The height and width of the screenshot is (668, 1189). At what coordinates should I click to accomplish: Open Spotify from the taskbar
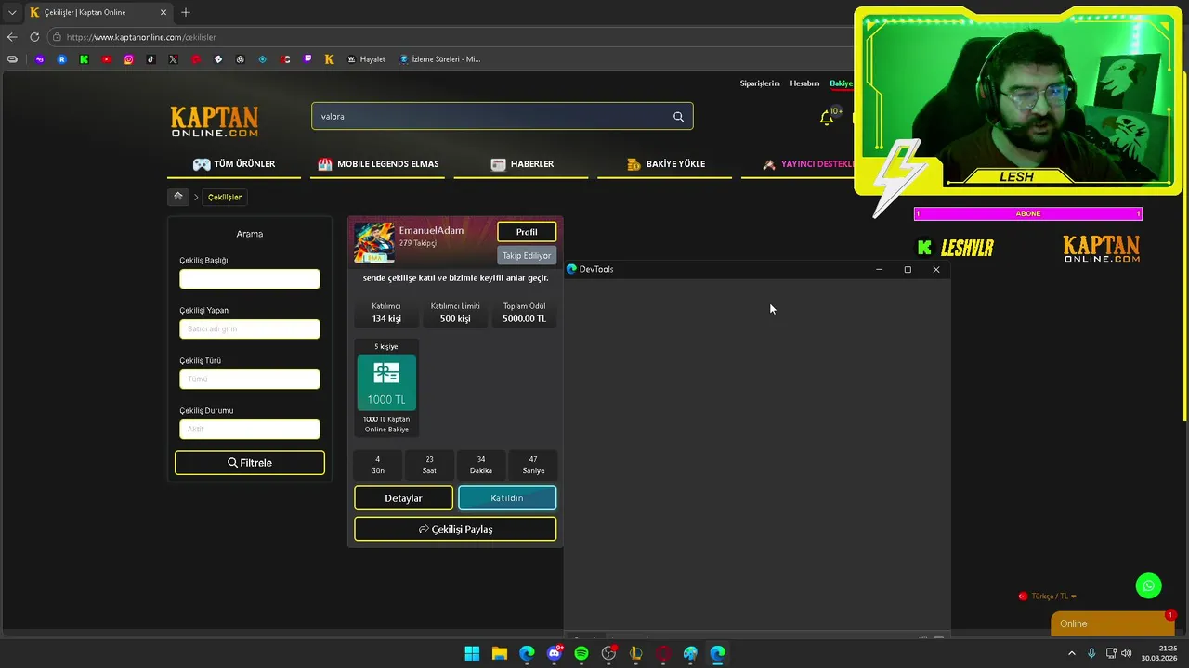pos(581,653)
